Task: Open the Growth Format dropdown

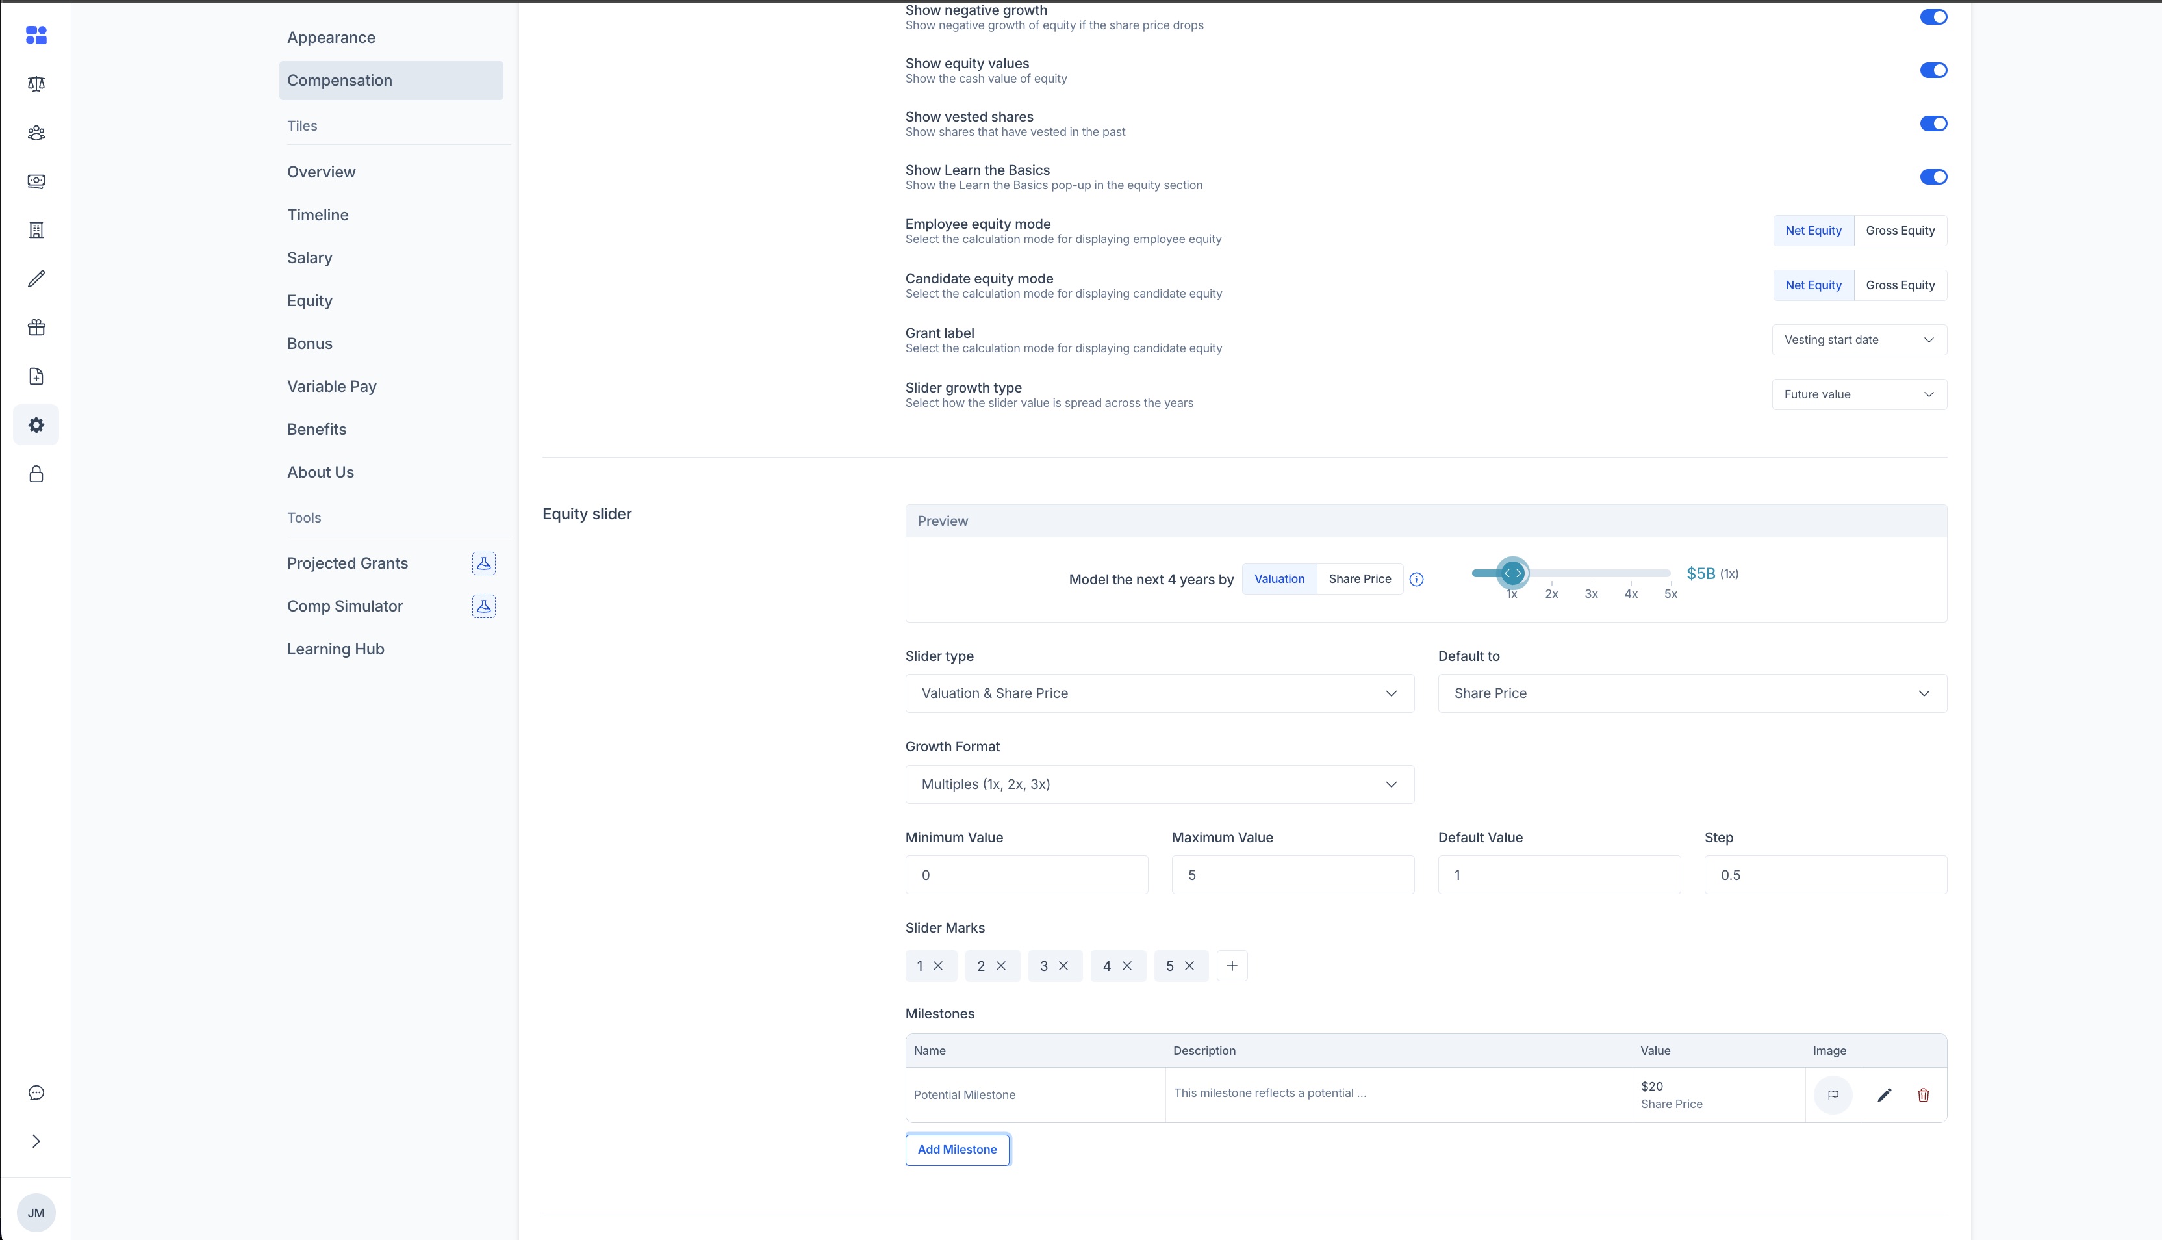Action: [x=1160, y=784]
